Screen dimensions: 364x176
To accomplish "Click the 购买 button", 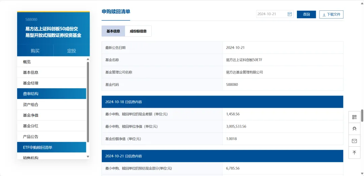I will tap(35, 51).
